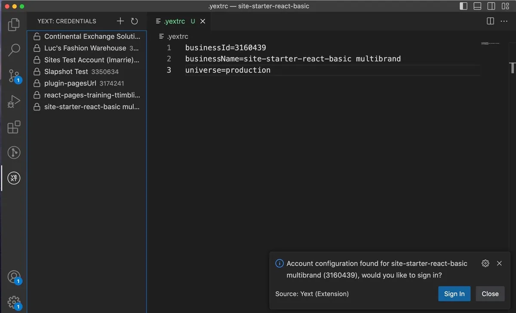Image resolution: width=516 pixels, height=313 pixels.
Task: Open the Run and Debug view
Action: [14, 101]
